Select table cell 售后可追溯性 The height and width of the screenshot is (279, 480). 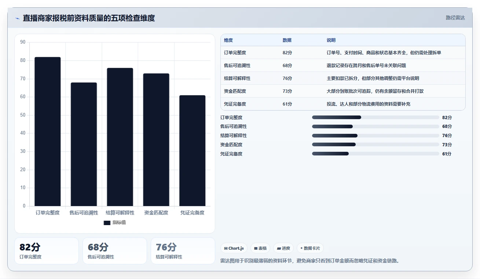237,66
